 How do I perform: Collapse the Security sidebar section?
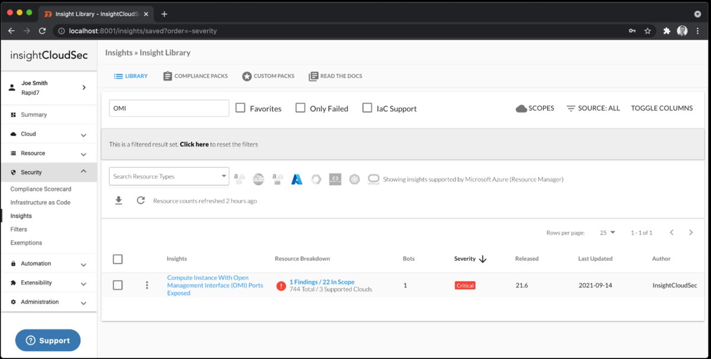[49, 172]
